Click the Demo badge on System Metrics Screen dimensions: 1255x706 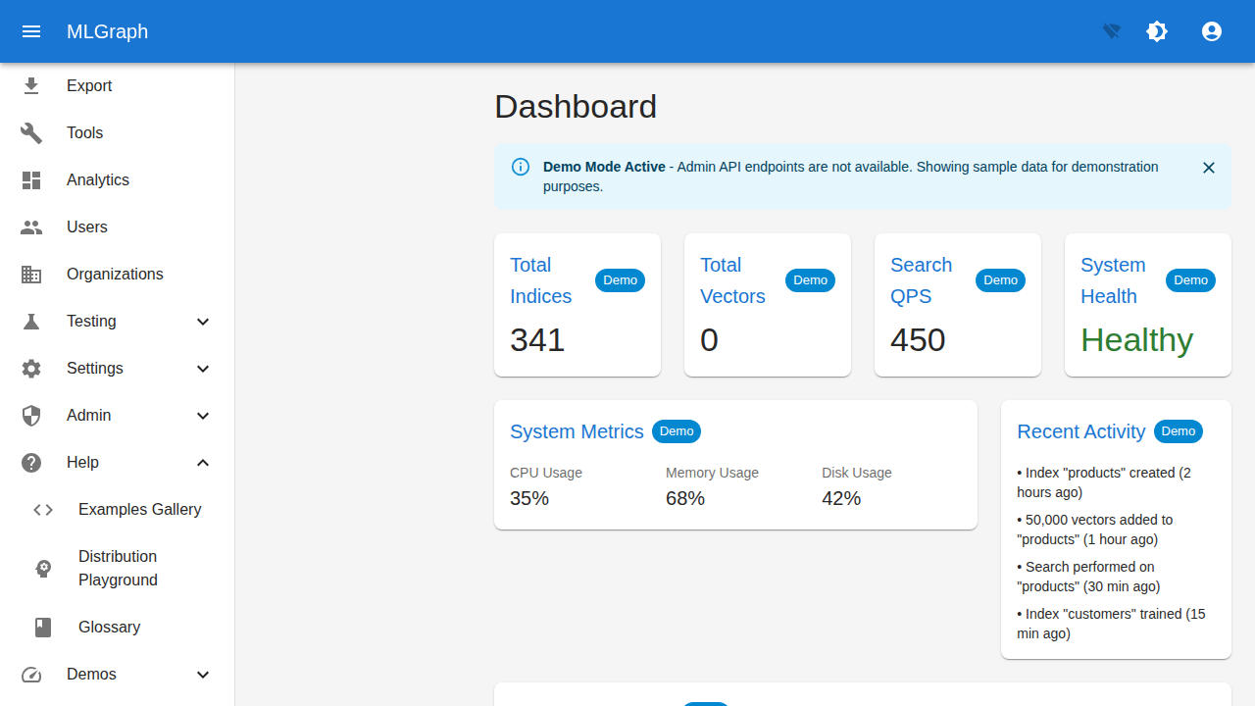pos(677,431)
